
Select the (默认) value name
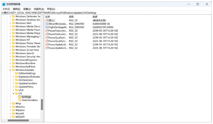(x=52, y=20)
